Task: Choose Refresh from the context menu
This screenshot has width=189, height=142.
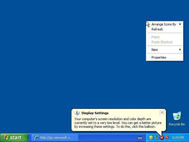Action: pyautogui.click(x=164, y=29)
